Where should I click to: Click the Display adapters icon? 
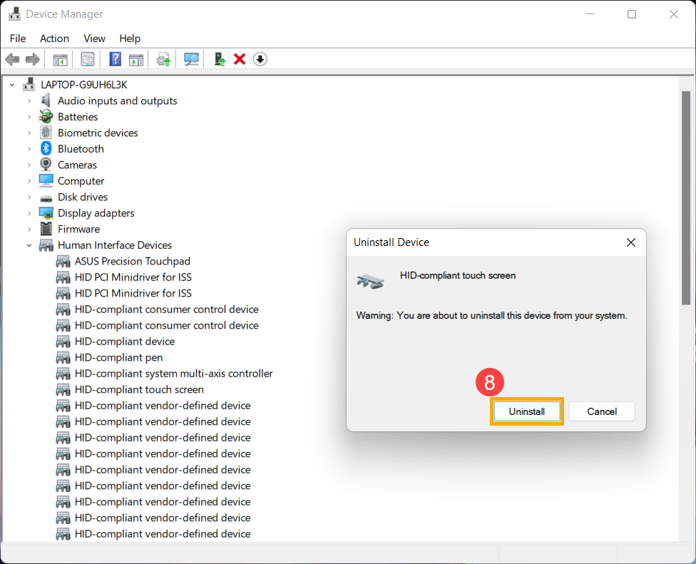[x=46, y=213]
